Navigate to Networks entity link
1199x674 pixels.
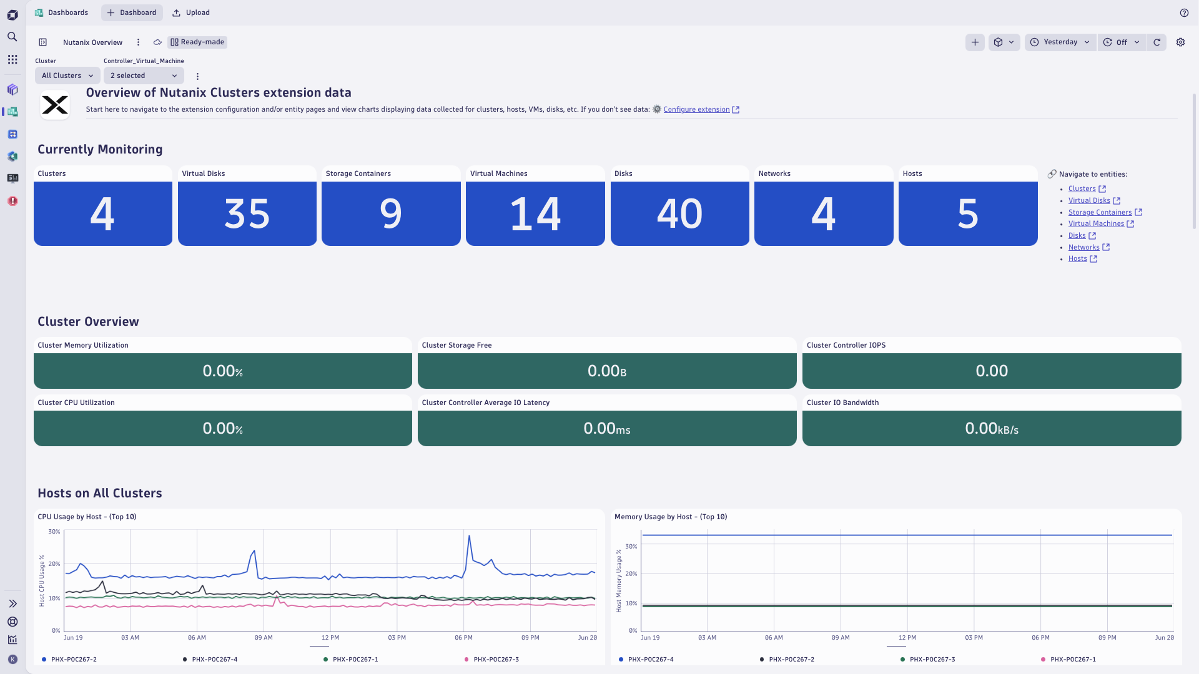[x=1083, y=248]
